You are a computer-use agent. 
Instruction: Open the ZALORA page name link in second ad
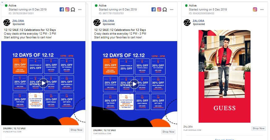pyautogui.click(x=108, y=21)
